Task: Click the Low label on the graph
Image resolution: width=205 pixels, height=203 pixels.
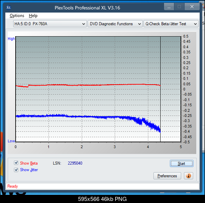Action: tap(11, 141)
